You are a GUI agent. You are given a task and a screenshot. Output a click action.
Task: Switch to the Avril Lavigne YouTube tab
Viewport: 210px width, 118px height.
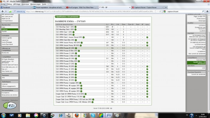(x=81, y=7)
